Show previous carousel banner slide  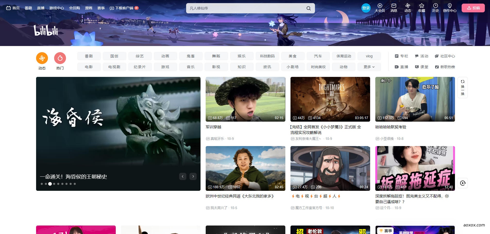coord(183,176)
